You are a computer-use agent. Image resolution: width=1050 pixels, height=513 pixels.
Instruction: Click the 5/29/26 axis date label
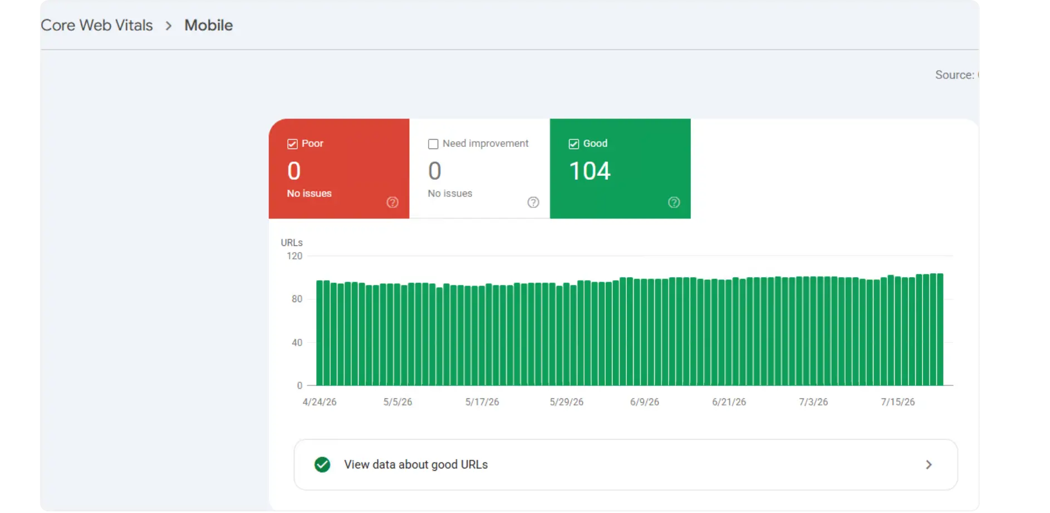[x=567, y=402]
